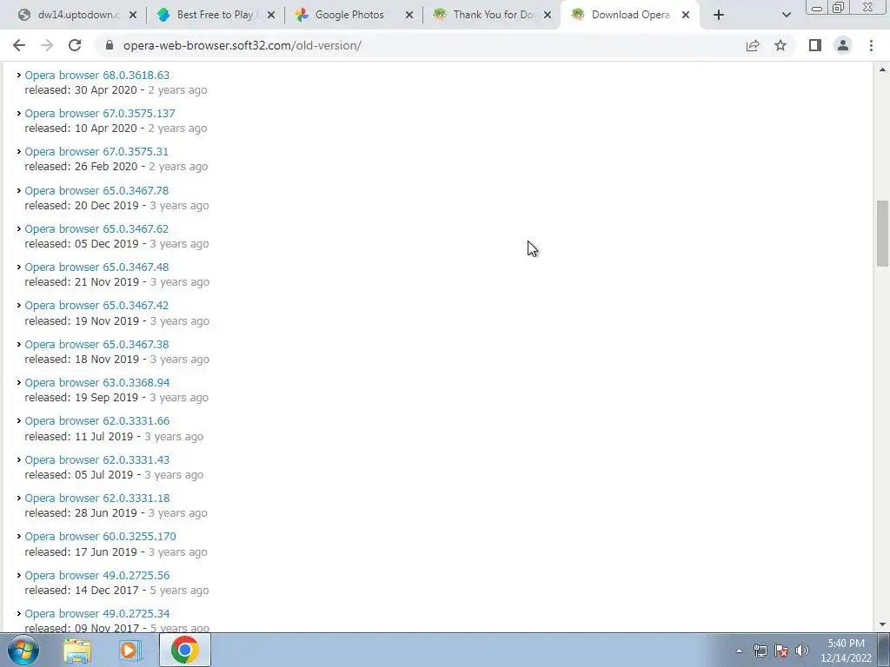Click the 'released: 20 Dec 2019' text
Viewport: 890px width, 667px height.
[x=81, y=205]
